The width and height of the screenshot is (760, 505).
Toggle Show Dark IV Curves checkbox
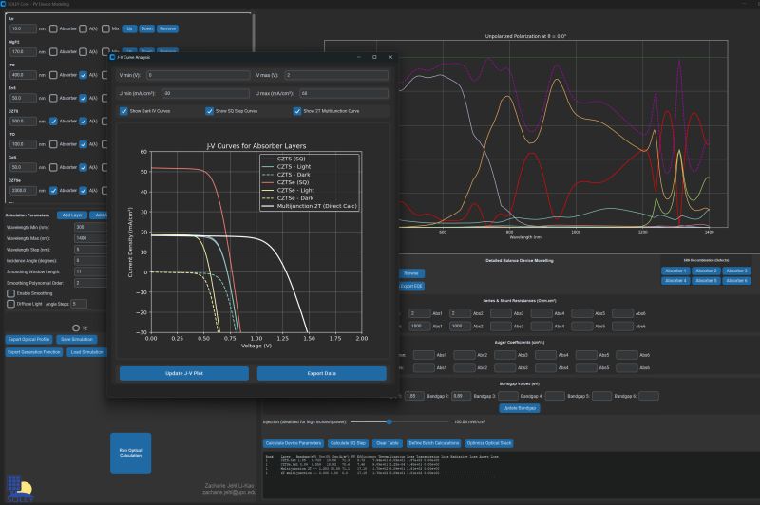pos(123,111)
